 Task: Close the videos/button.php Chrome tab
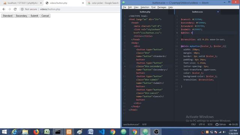pyautogui.click(x=83, y=3)
